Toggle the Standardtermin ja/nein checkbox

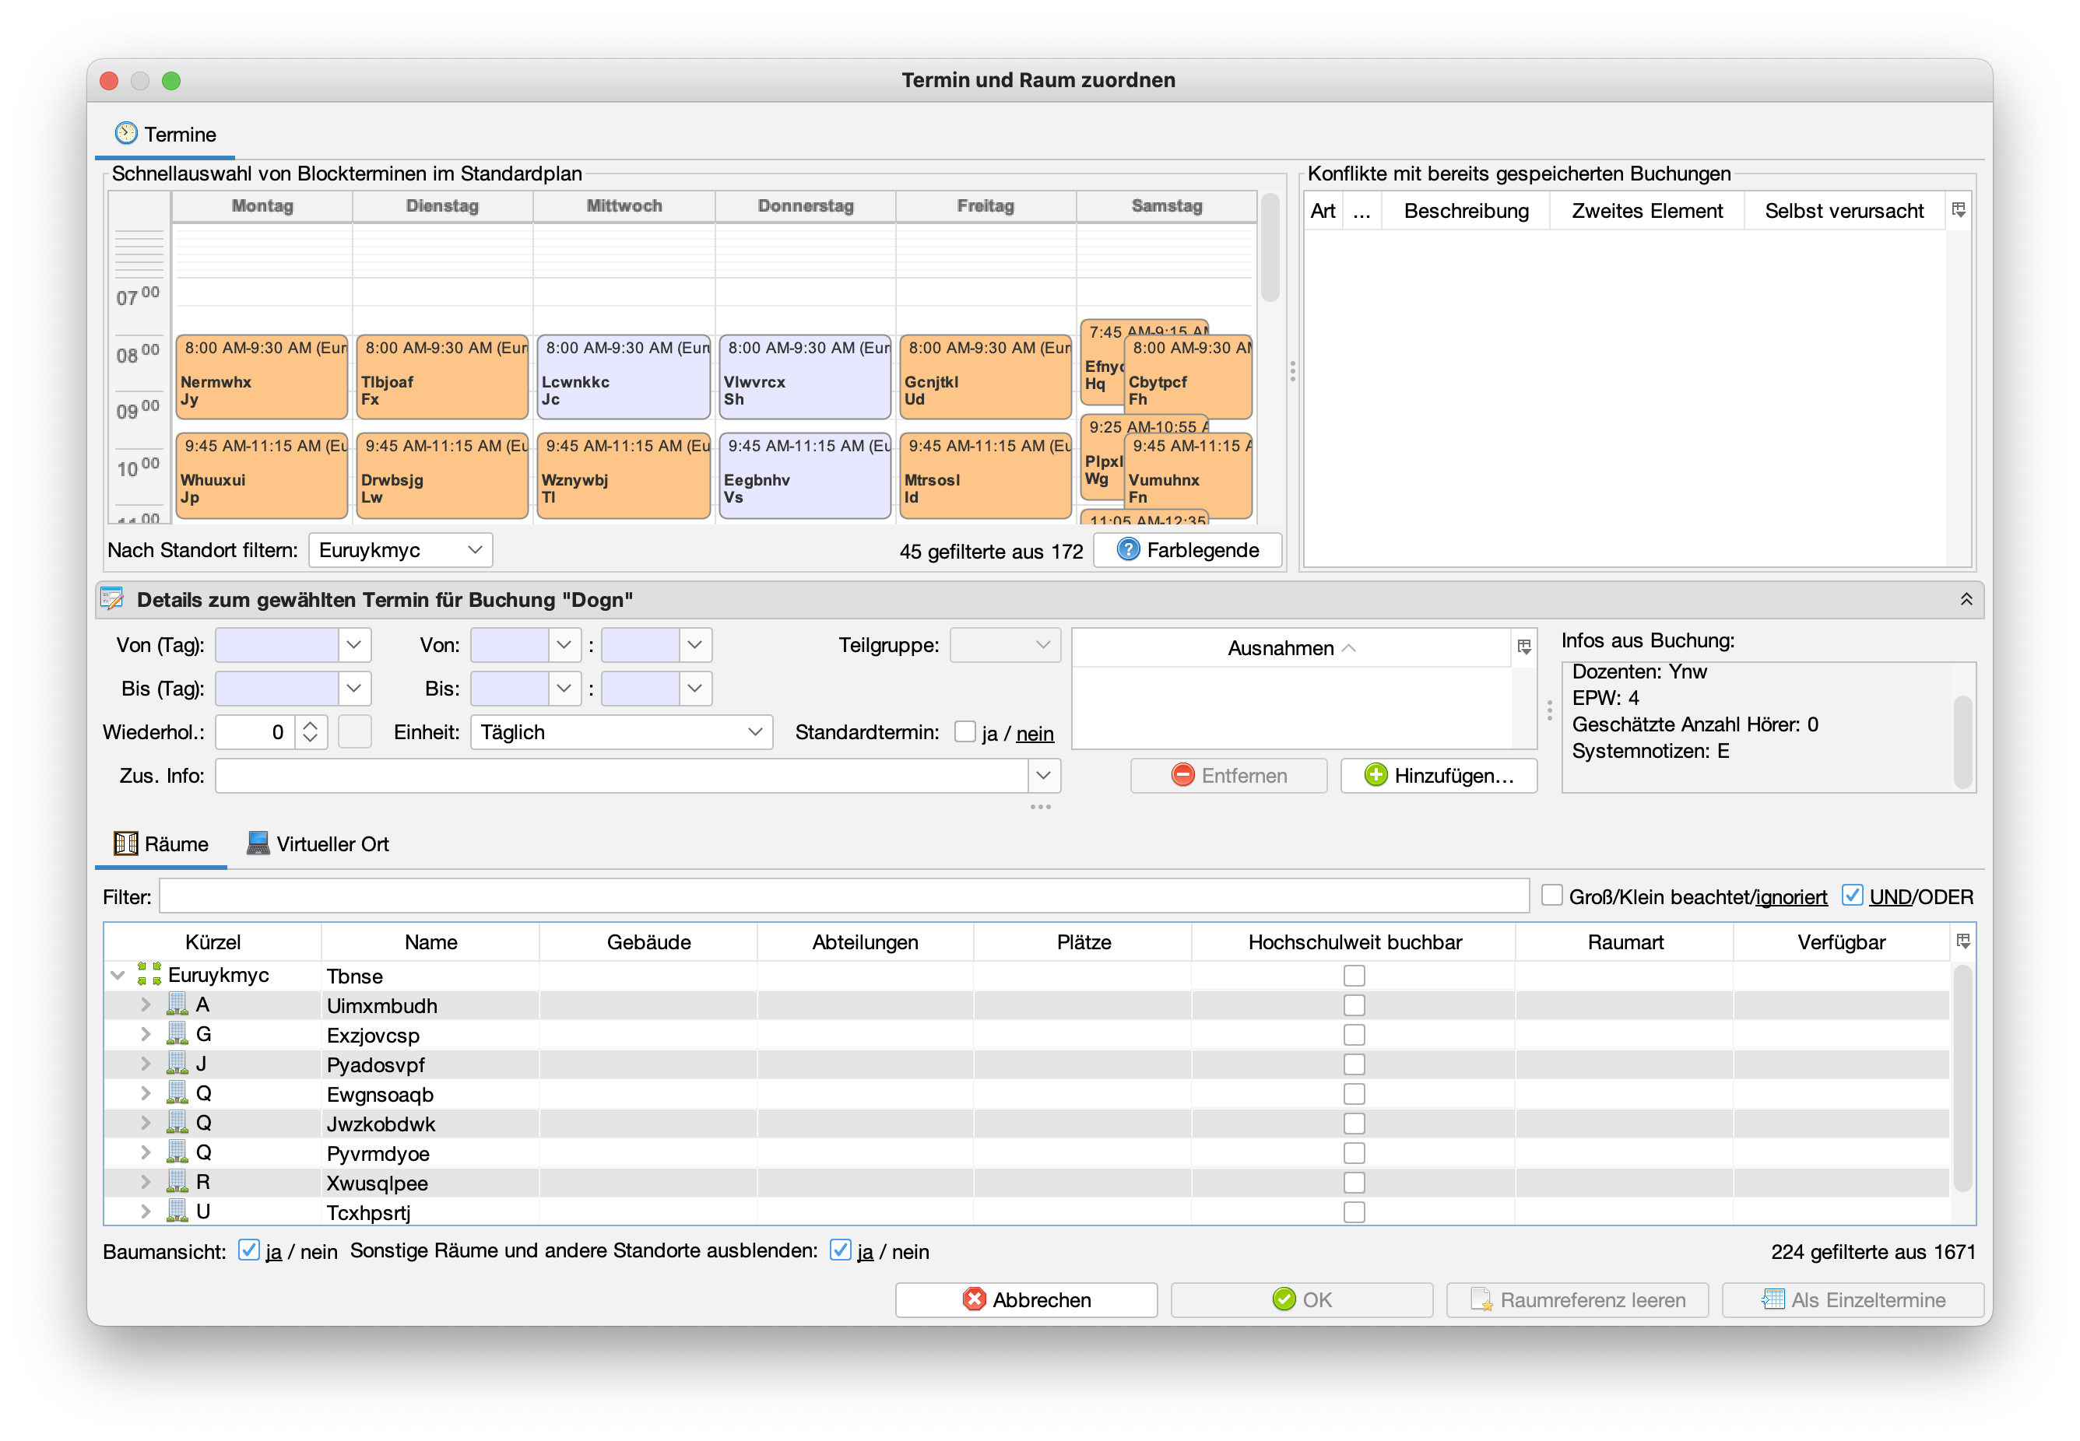(x=964, y=731)
